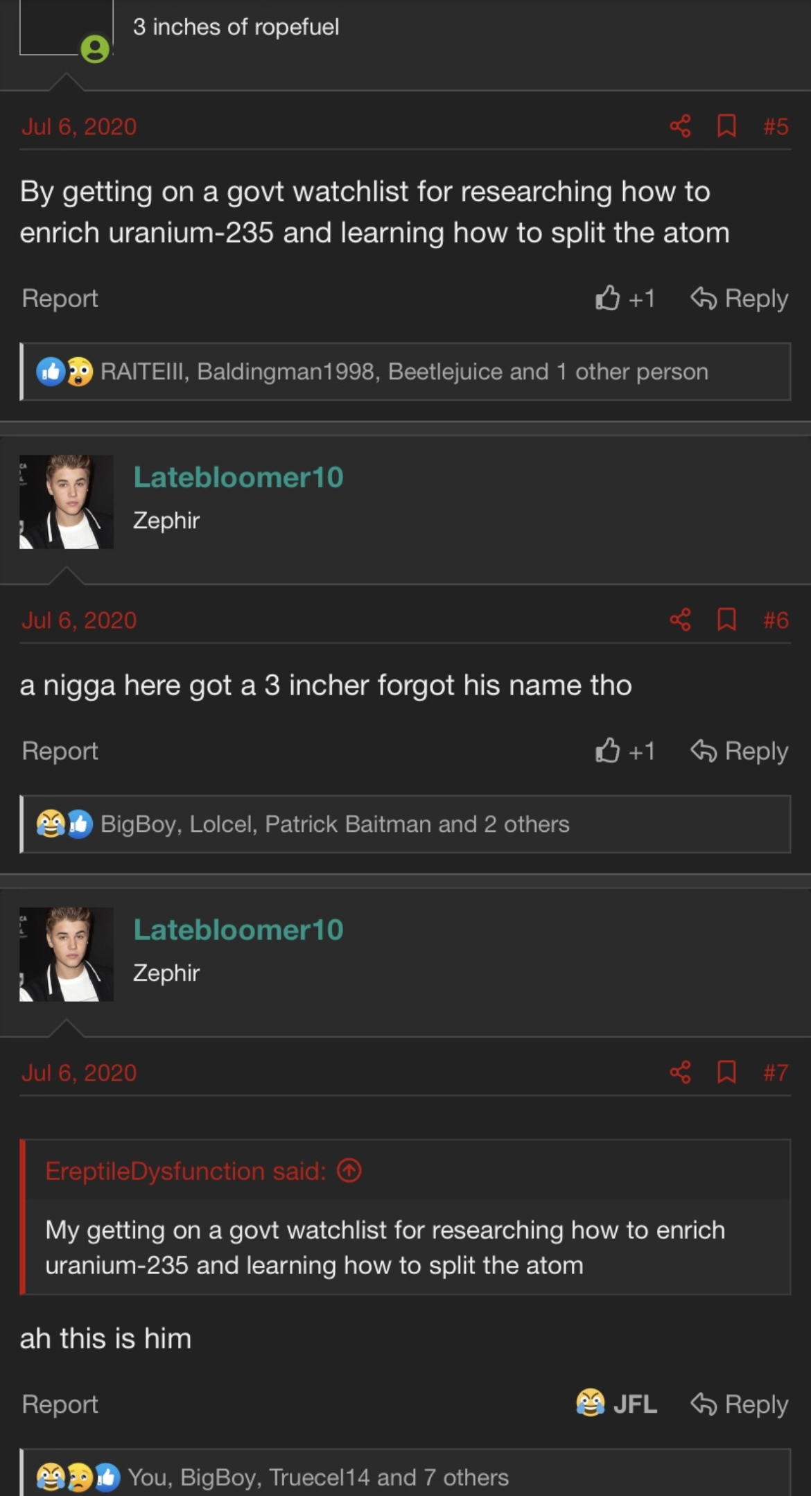The height and width of the screenshot is (1496, 811).
Task: Bookmark post #6
Action: 726,620
